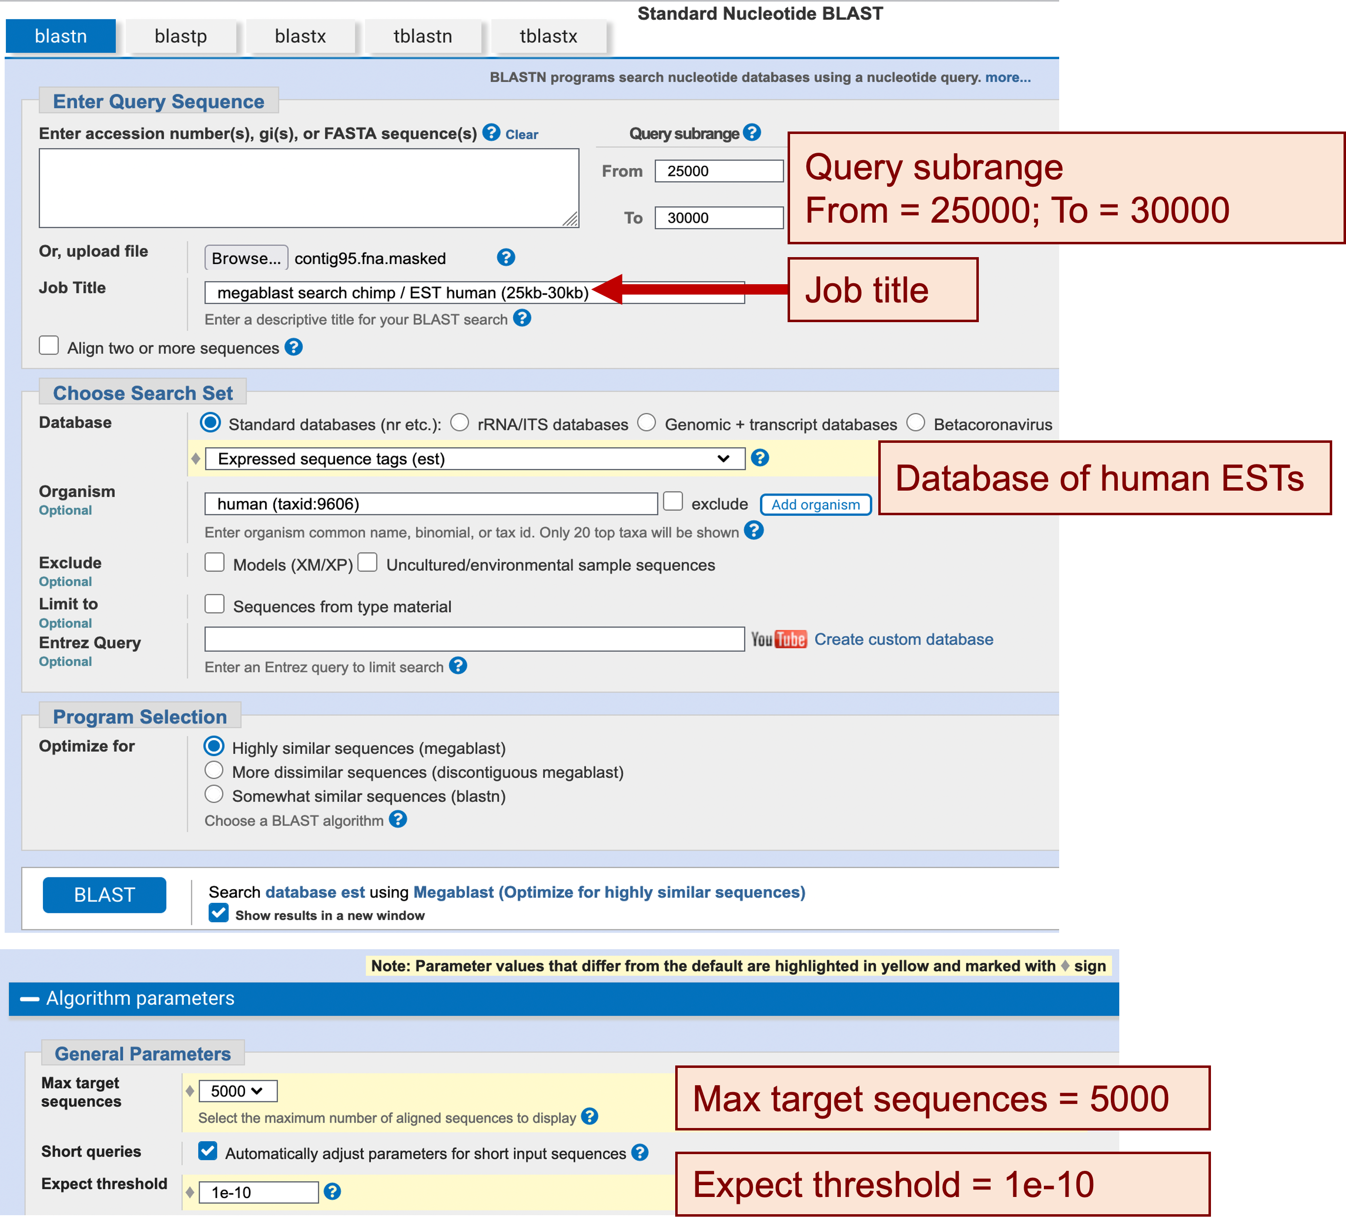Screen dimensions: 1346x1228
Task: Click the Expect threshold 1e-10 field
Action: coord(259,1193)
